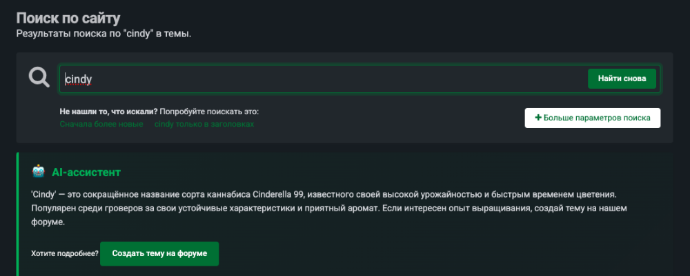Click the plus icon before Больше параметров поиска
Image resolution: width=690 pixels, height=276 pixels.
pos(538,118)
